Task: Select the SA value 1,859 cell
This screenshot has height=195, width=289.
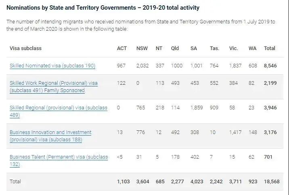Action: 197,108
